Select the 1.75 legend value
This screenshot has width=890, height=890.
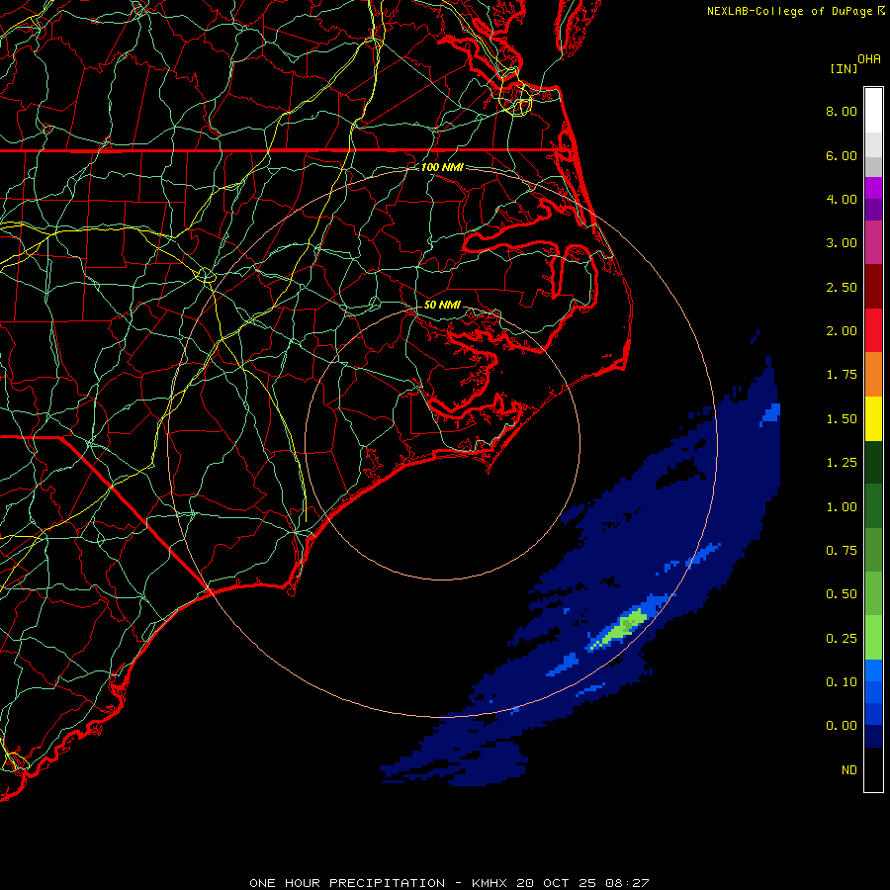842,375
